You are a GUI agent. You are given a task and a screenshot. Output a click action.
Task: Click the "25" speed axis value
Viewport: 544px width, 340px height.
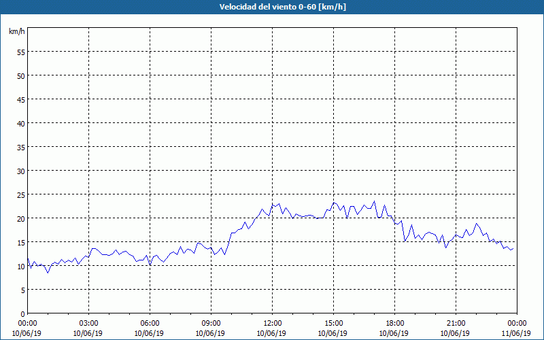pyautogui.click(x=21, y=194)
